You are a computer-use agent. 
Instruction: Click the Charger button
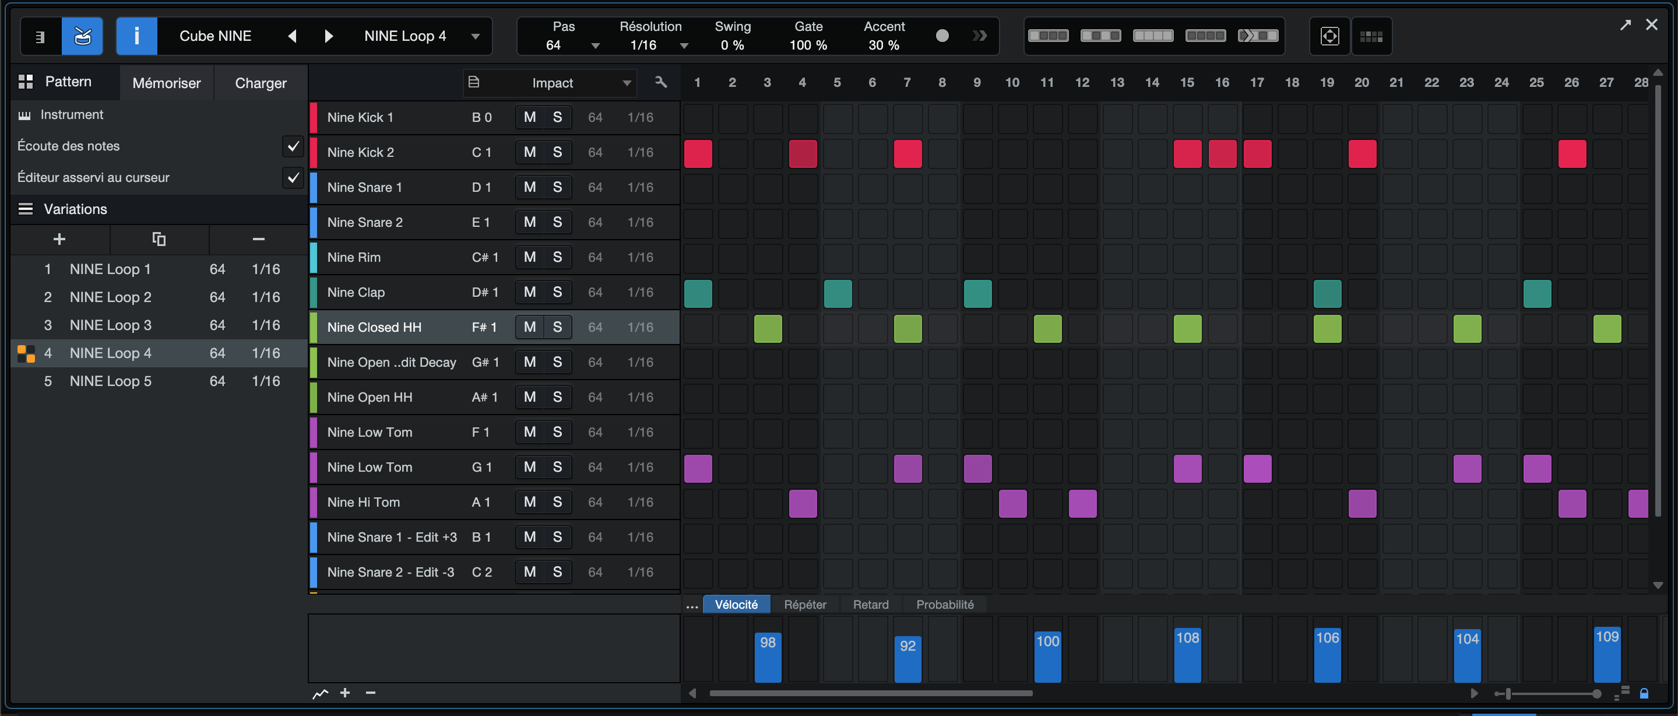tap(261, 83)
